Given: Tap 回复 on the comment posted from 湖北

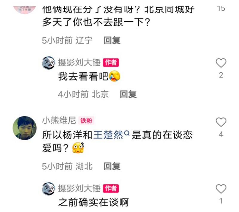Looking at the screenshot, I should click(112, 166).
